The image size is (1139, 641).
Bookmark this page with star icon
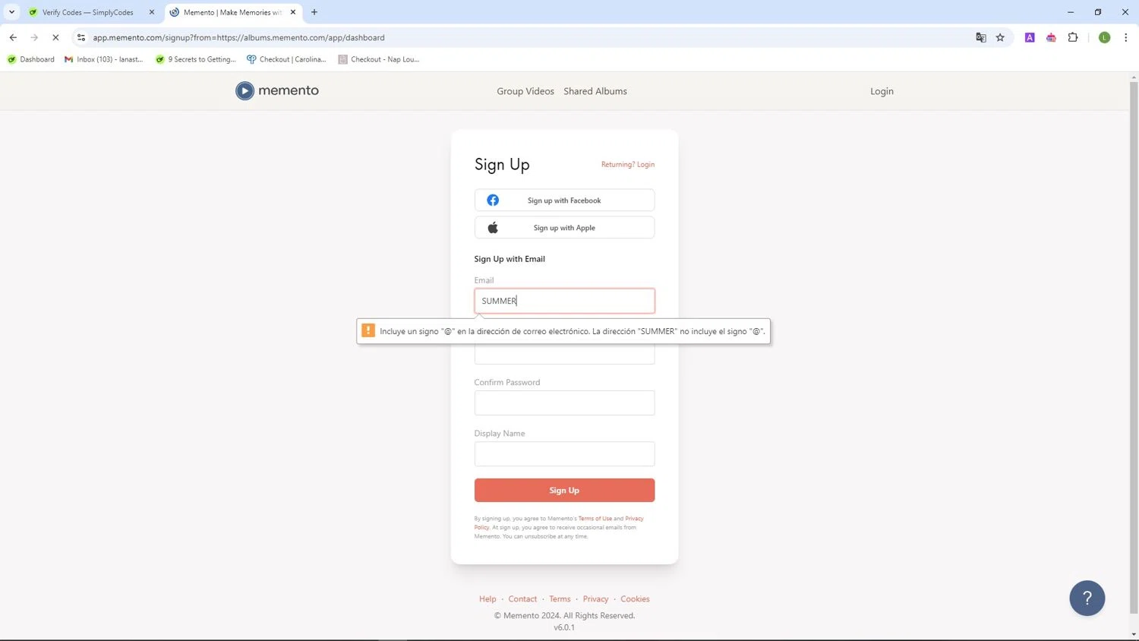tap(1000, 37)
